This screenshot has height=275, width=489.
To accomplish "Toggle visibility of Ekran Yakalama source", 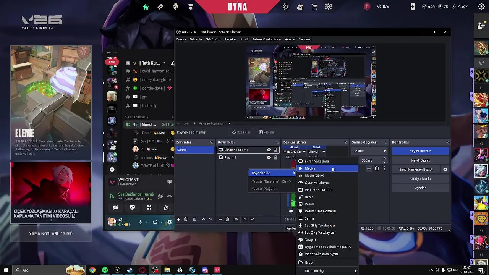I will click(x=269, y=150).
